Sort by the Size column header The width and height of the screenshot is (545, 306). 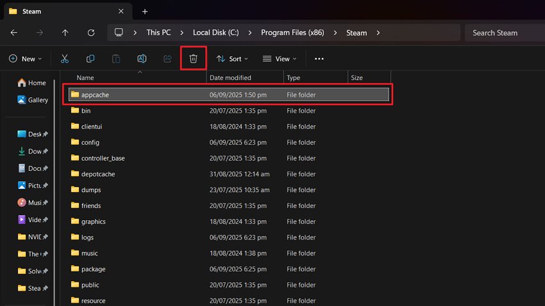click(357, 77)
